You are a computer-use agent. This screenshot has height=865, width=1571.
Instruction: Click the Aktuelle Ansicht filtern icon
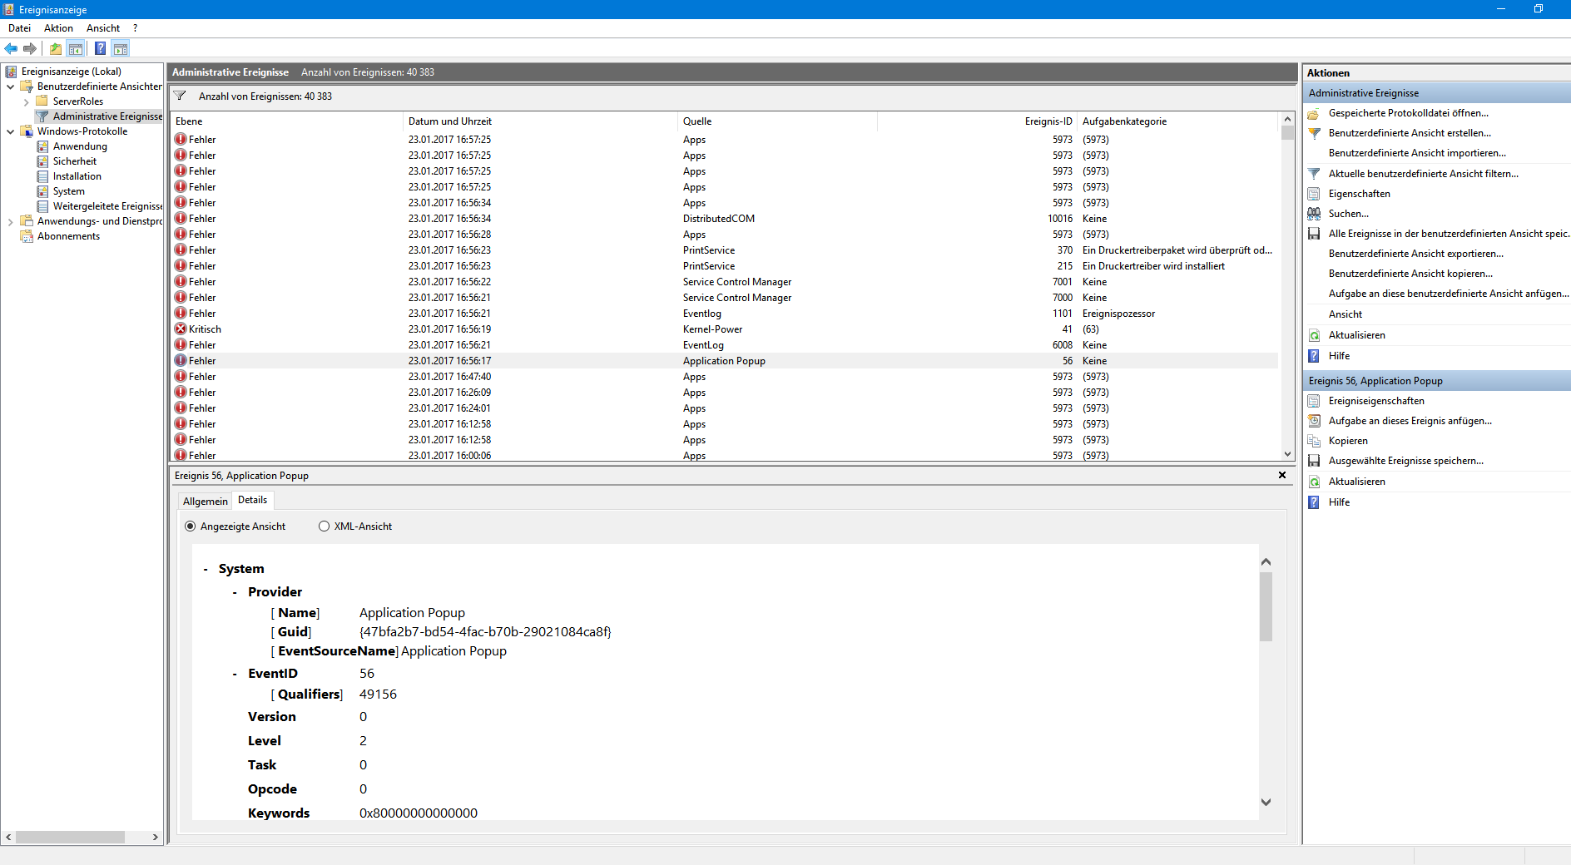point(1314,174)
